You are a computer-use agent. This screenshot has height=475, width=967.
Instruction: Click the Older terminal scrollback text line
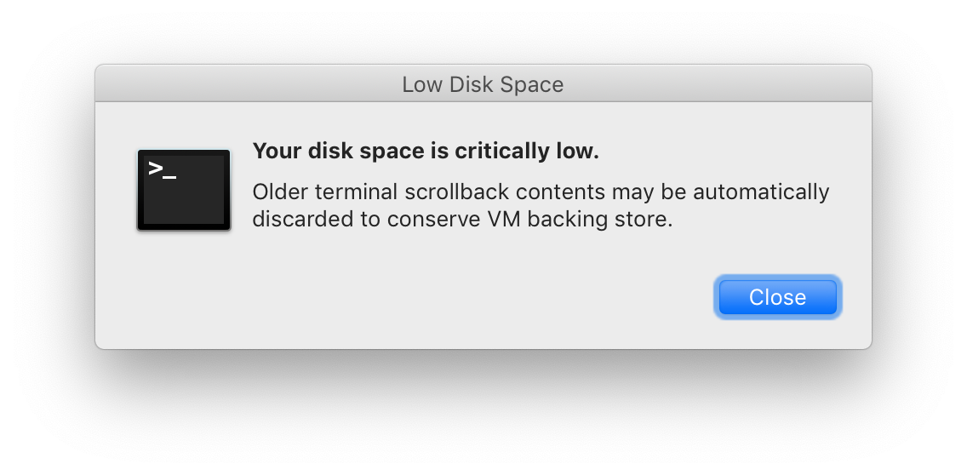click(541, 192)
